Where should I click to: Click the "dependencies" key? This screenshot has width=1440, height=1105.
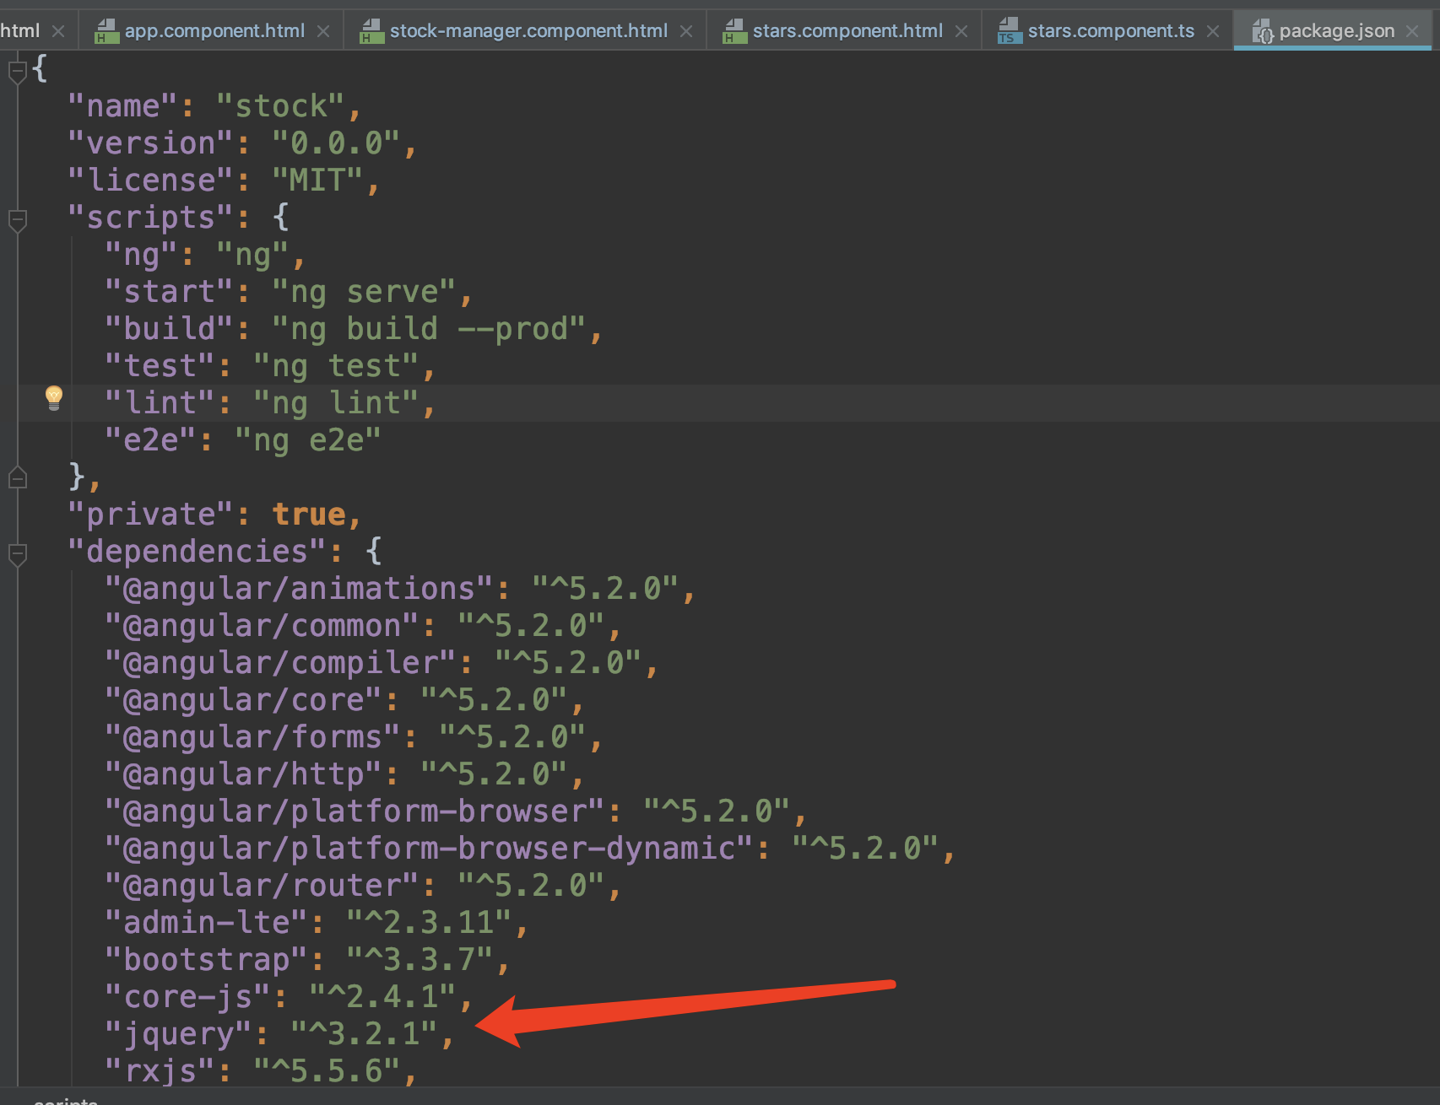tap(198, 552)
